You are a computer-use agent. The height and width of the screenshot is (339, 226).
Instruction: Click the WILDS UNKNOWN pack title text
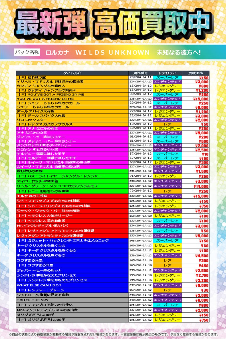(x=112, y=53)
